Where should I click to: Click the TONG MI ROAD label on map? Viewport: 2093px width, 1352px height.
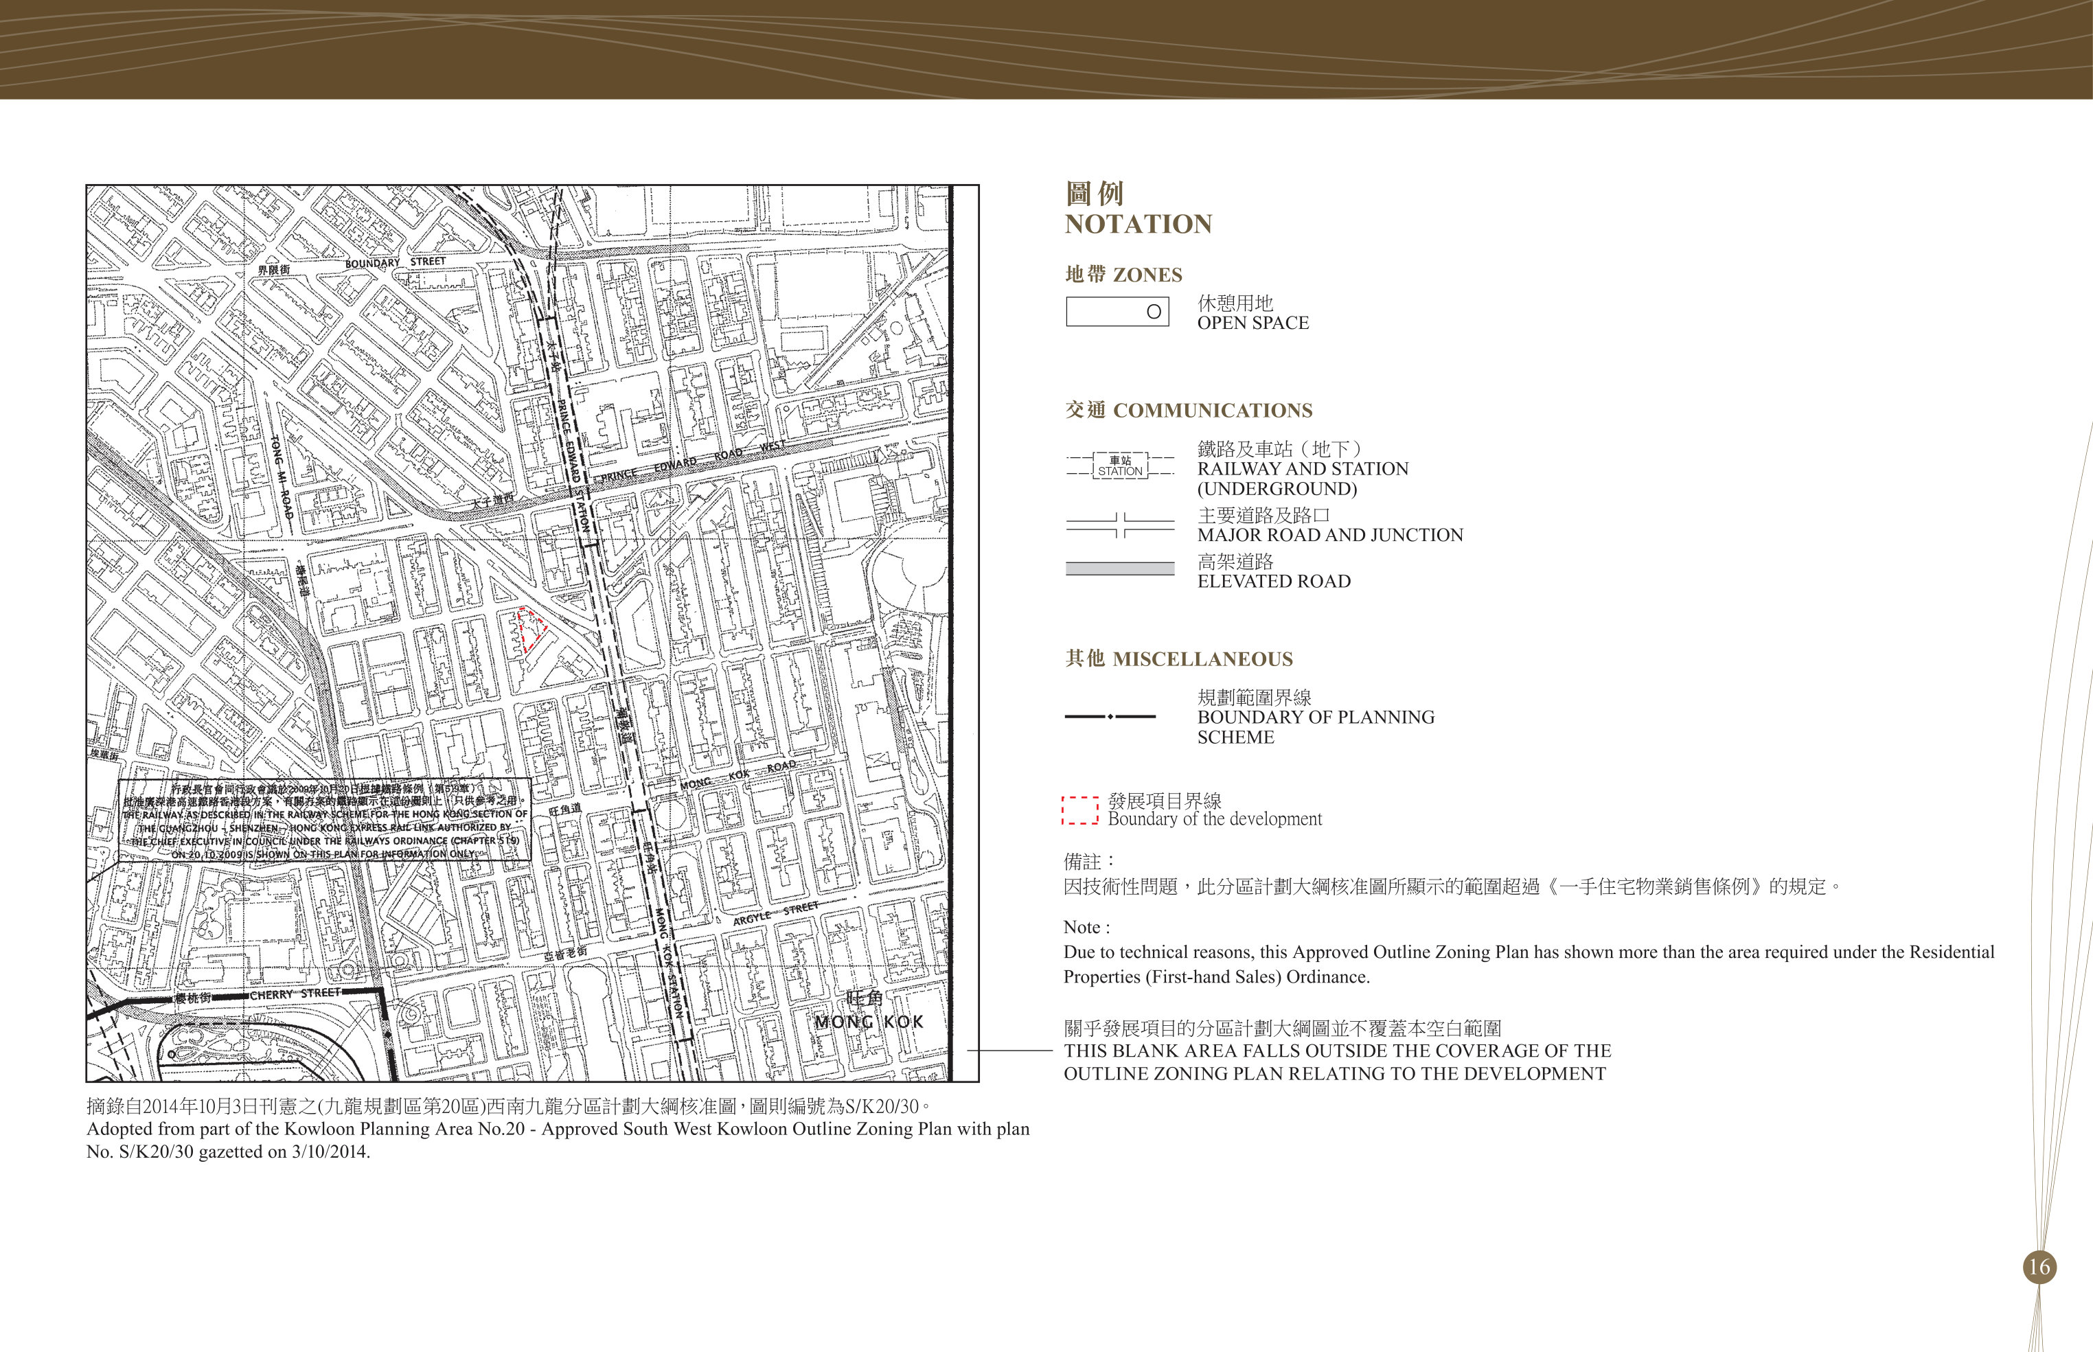(282, 476)
